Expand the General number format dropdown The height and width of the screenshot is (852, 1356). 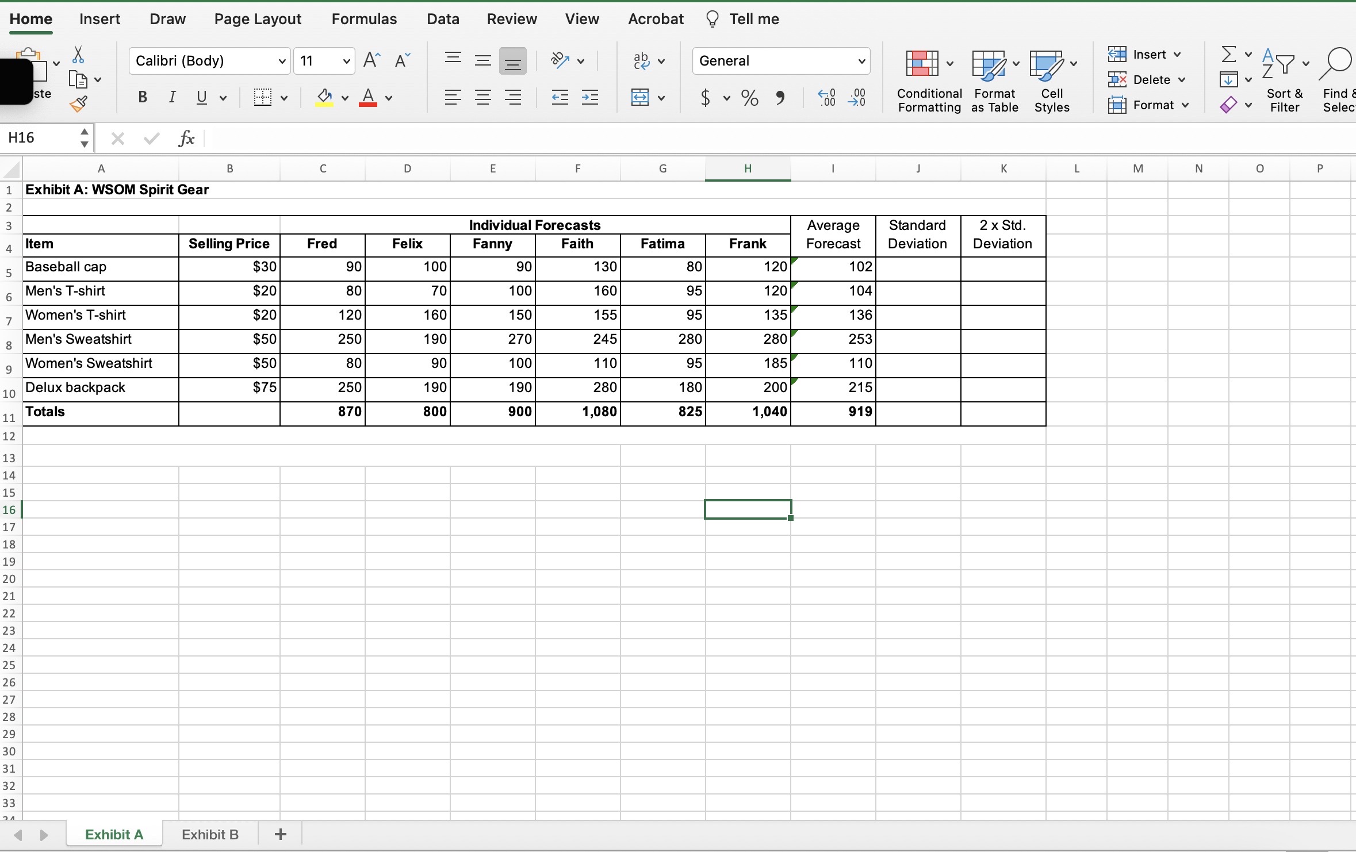tap(861, 61)
